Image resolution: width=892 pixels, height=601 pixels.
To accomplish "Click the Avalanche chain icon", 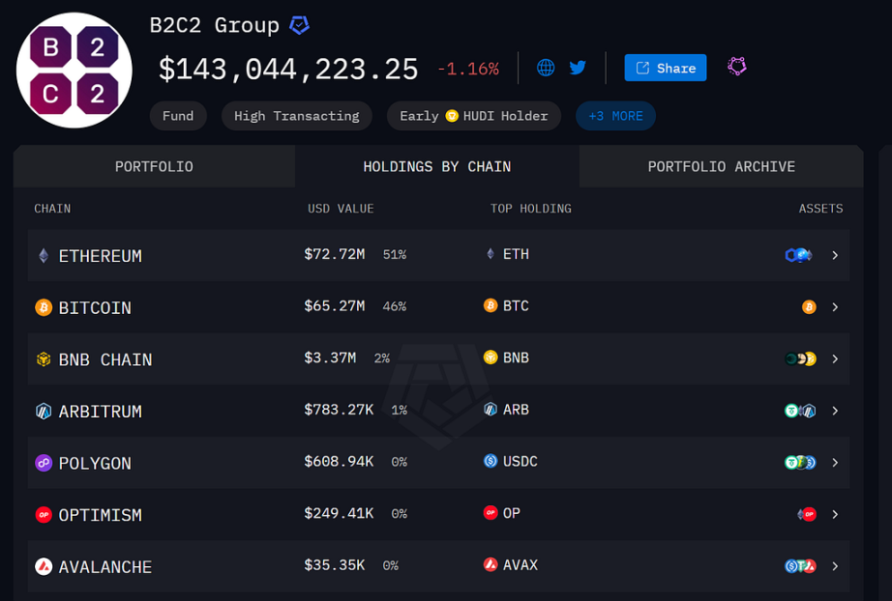I will tap(44, 567).
